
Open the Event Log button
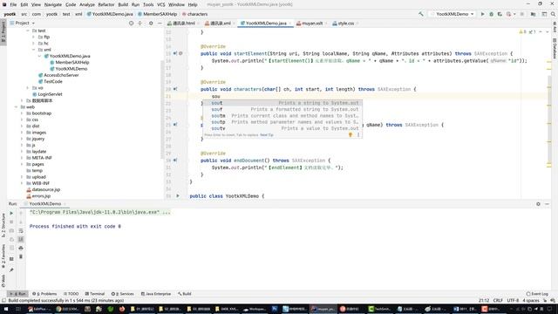click(x=537, y=294)
